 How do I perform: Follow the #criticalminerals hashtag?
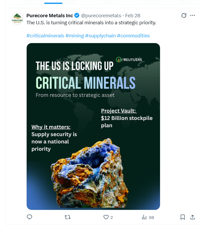[45, 36]
